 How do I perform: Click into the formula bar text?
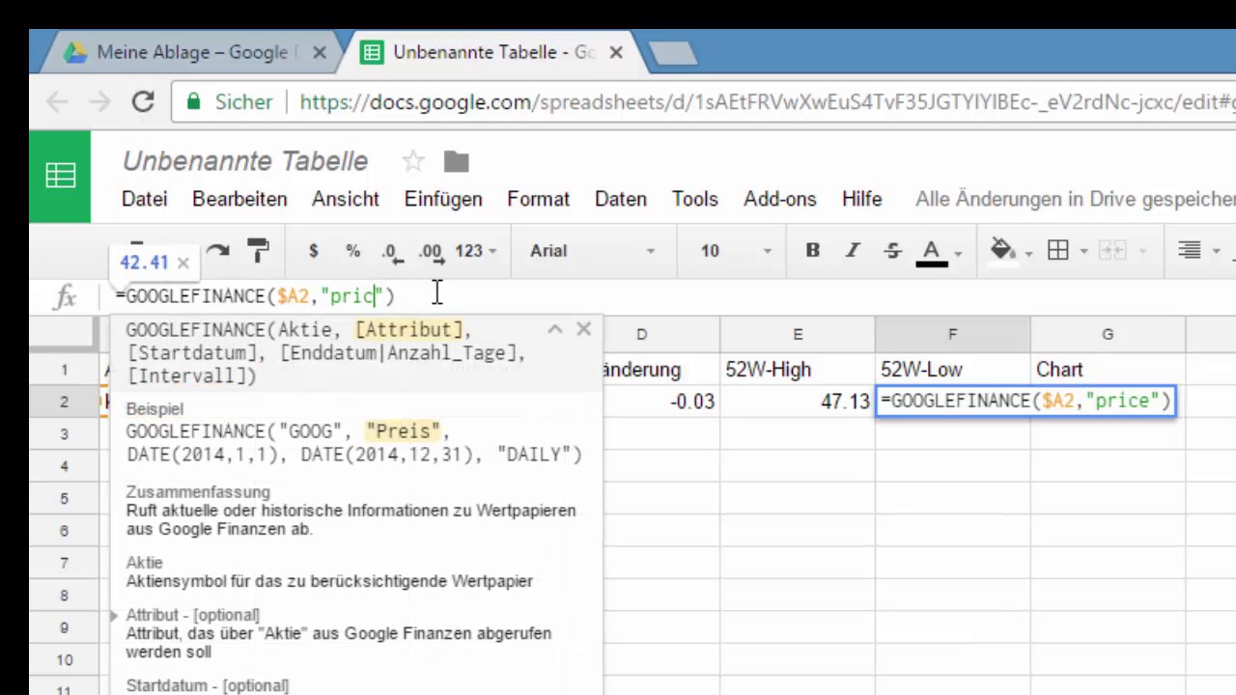(255, 295)
